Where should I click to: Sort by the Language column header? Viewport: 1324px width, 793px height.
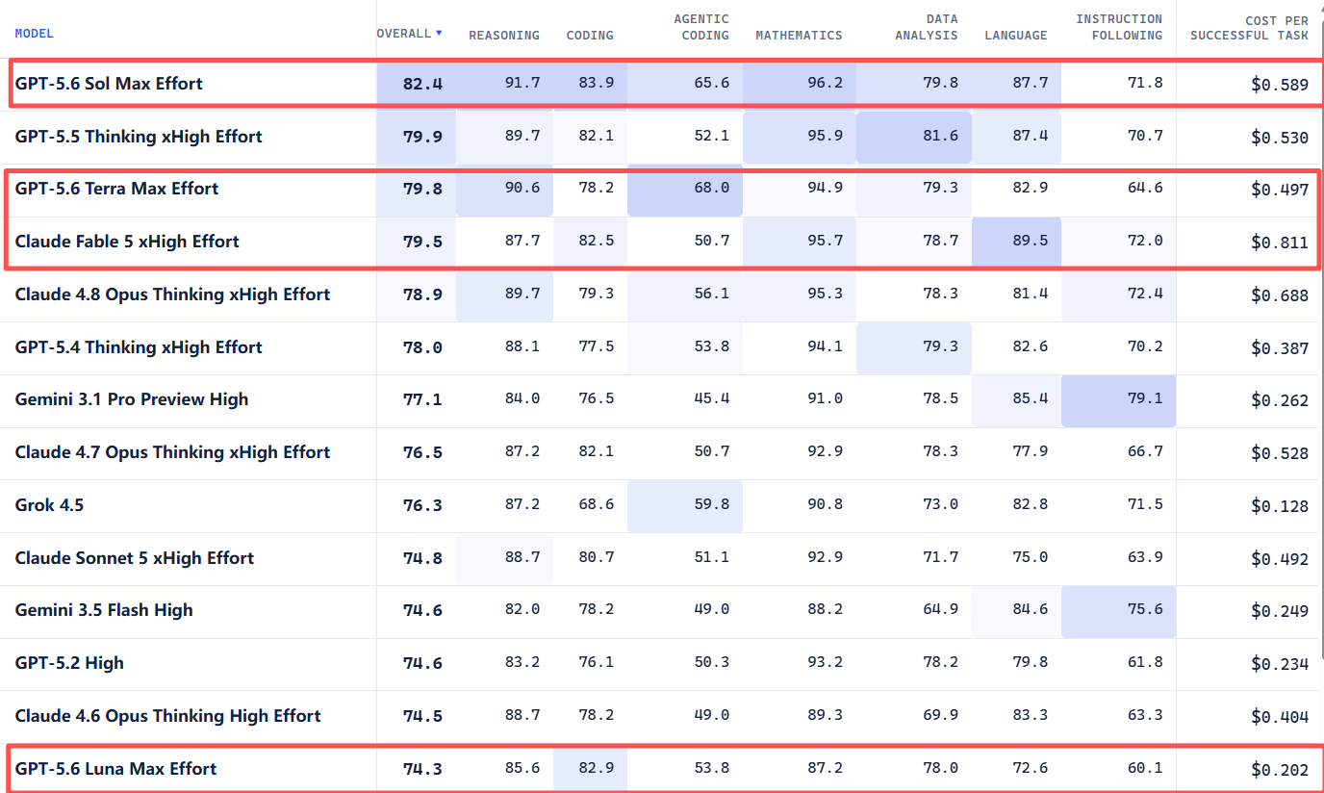click(x=1016, y=36)
